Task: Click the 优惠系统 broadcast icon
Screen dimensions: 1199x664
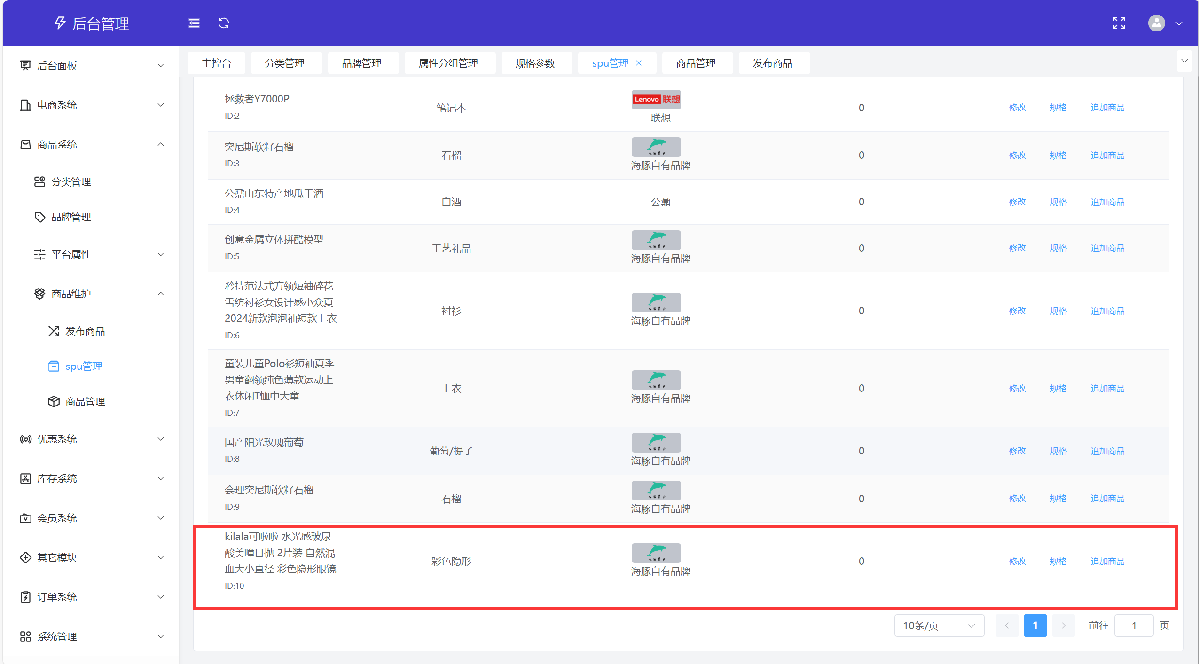Action: click(25, 439)
